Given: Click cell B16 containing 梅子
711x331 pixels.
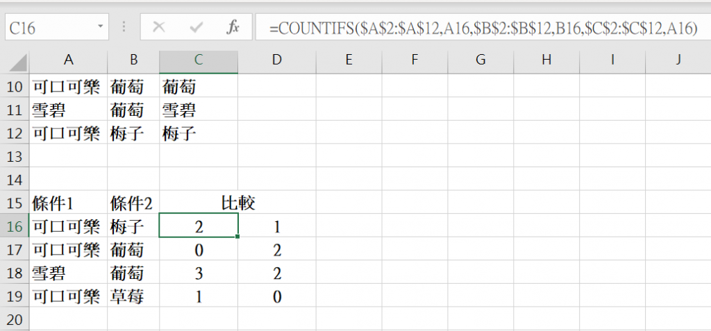Looking at the screenshot, I should click(x=133, y=226).
